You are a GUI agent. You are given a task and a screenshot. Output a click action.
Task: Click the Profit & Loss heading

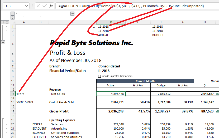coord(68,53)
